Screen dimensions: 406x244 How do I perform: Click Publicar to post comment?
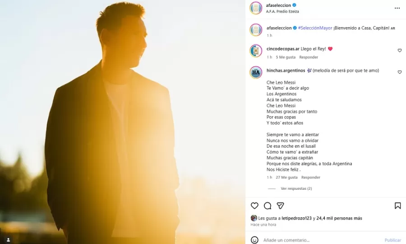coord(392,240)
